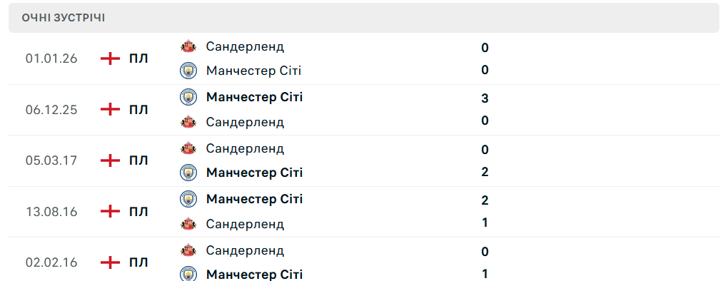This screenshot has width=728, height=281.
Task: Click Manchester City crest in 06.12.25 match
Action: point(188,97)
